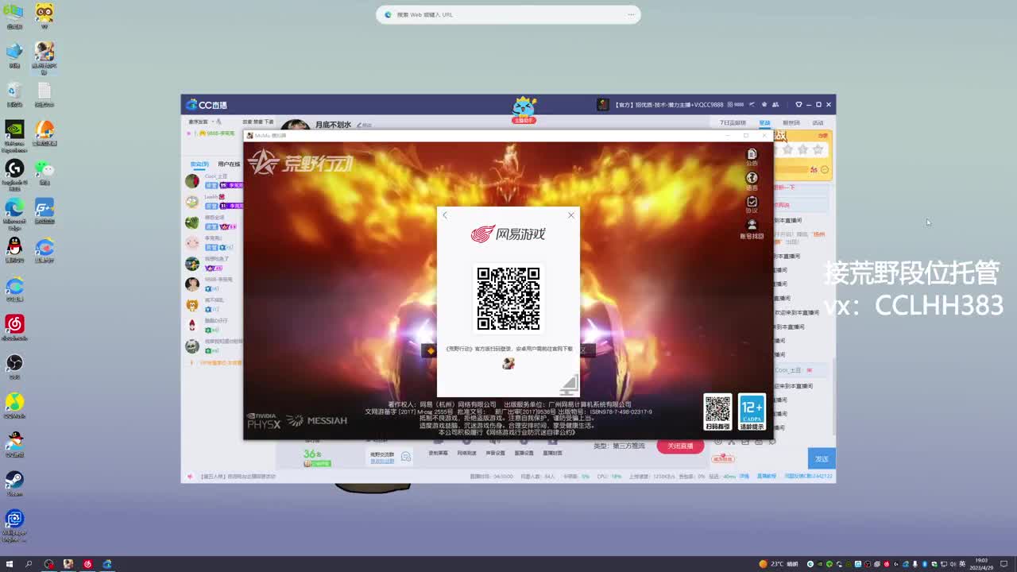
Task: Open the Microsoft Edge desktop shortcut
Action: coord(14,213)
